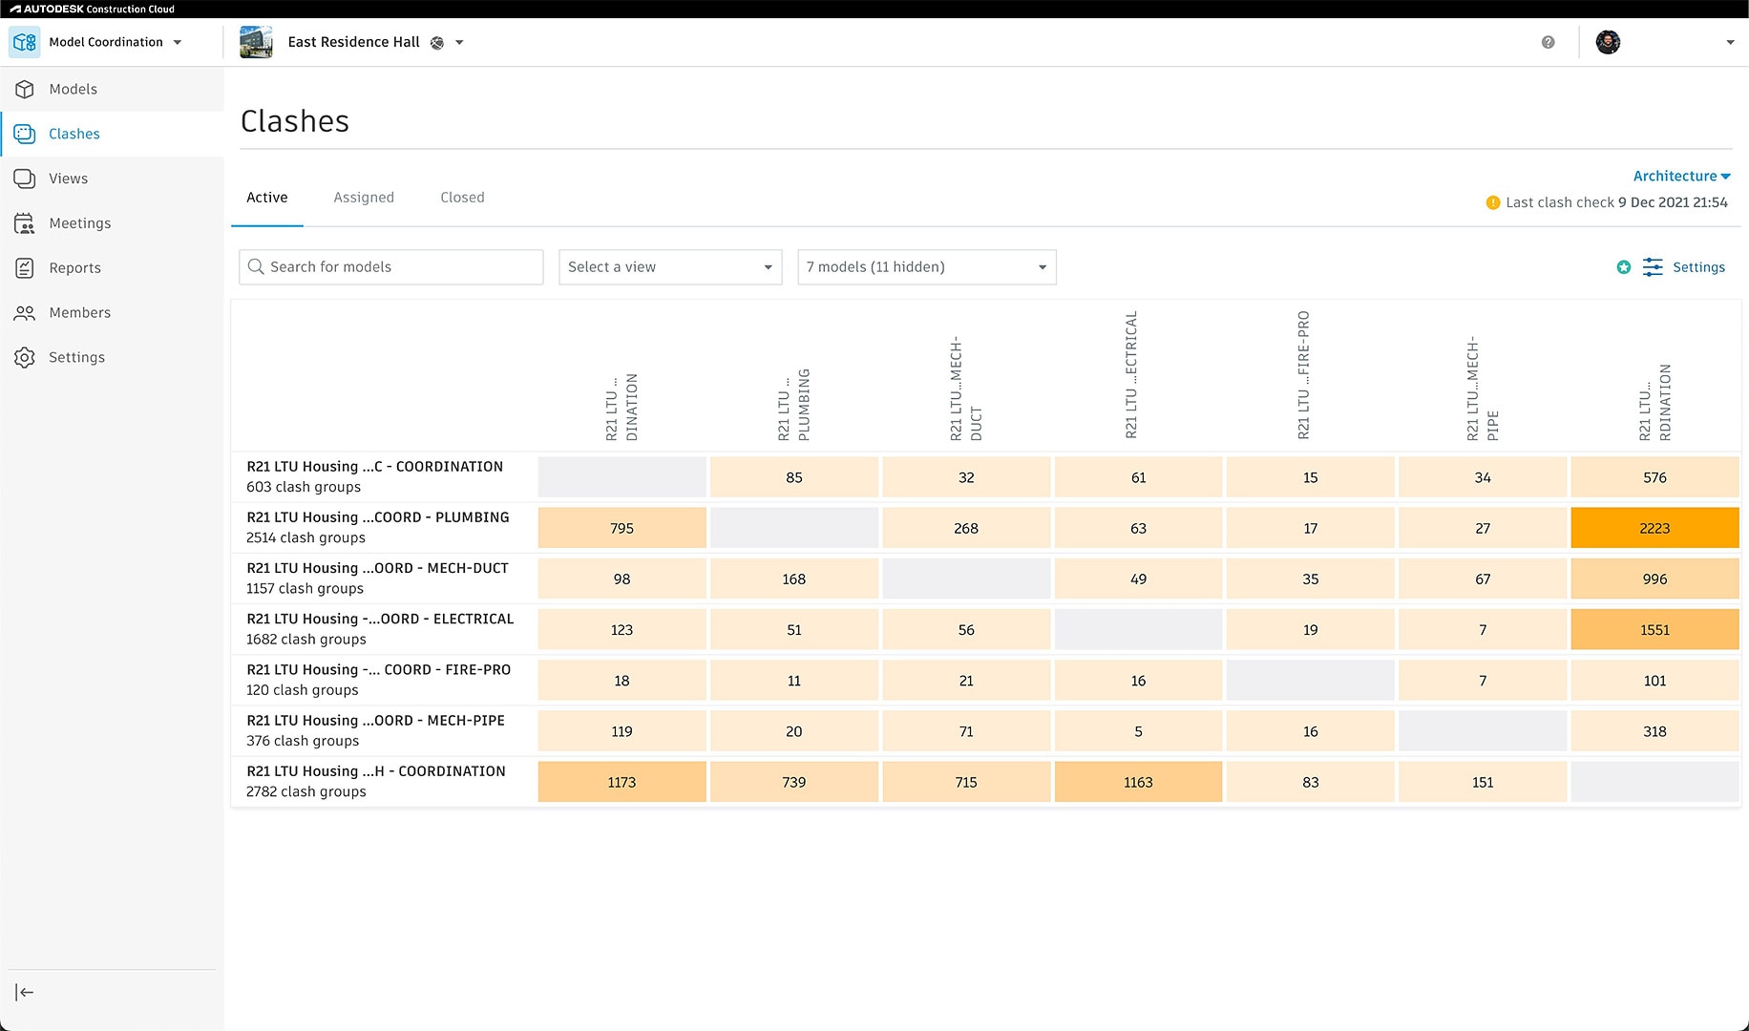Click the Members people icon

click(25, 313)
